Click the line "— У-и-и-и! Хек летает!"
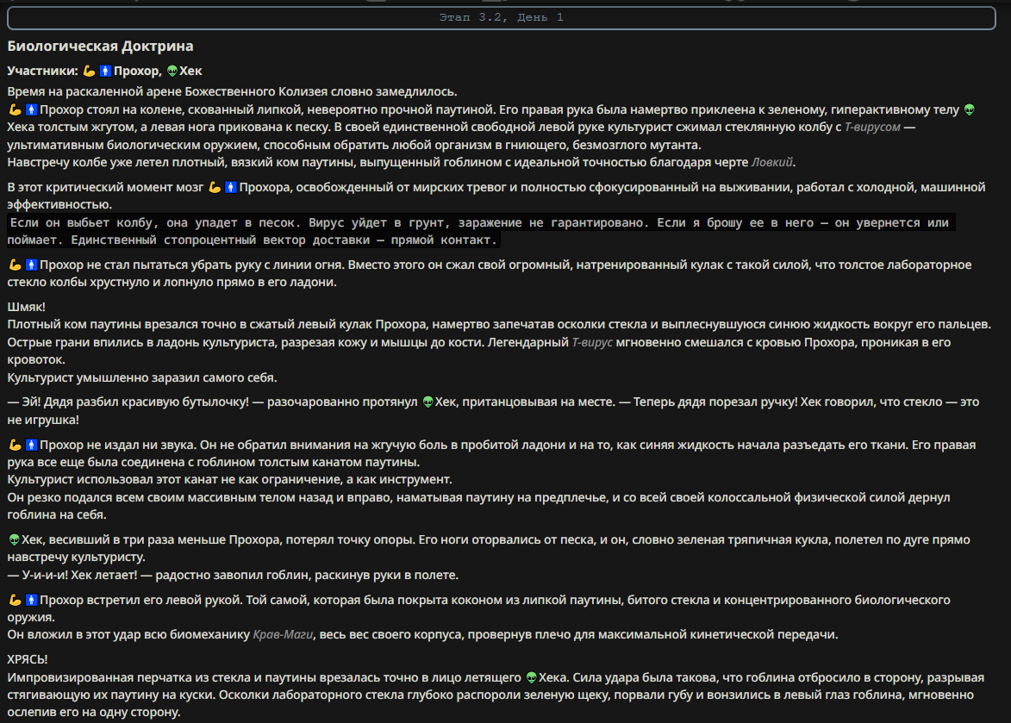 click(233, 575)
